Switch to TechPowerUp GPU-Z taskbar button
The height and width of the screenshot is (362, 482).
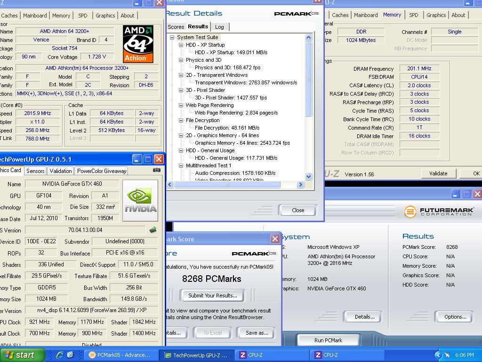click(x=197, y=355)
